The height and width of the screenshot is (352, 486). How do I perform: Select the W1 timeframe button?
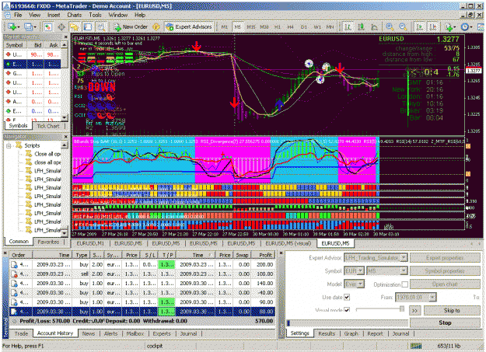click(x=317, y=27)
